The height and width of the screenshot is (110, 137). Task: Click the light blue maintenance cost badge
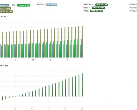[x=51, y=5]
